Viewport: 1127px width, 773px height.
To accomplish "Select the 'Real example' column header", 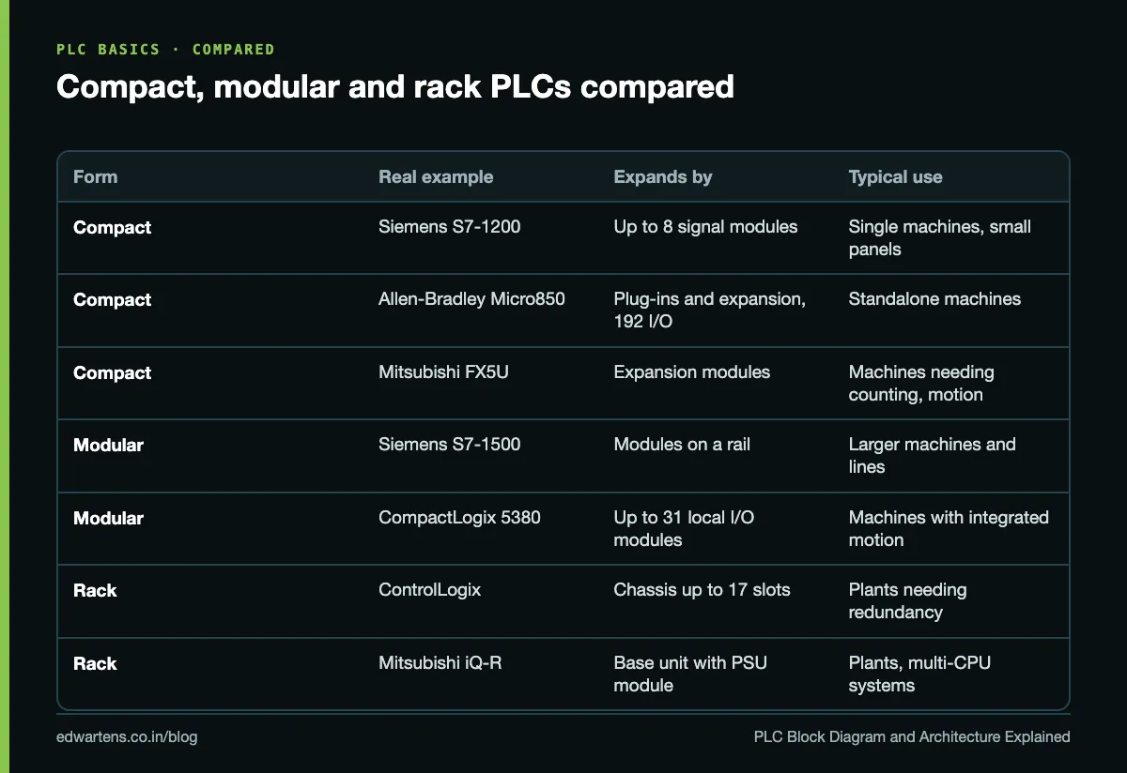I will click(436, 176).
